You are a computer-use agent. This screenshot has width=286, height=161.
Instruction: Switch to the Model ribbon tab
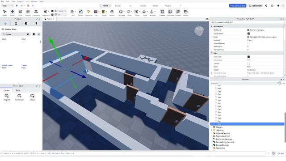pyautogui.click(x=156, y=6)
